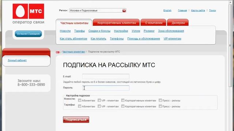
Task: Open Личный кабинет link
Action: [x=17, y=60]
